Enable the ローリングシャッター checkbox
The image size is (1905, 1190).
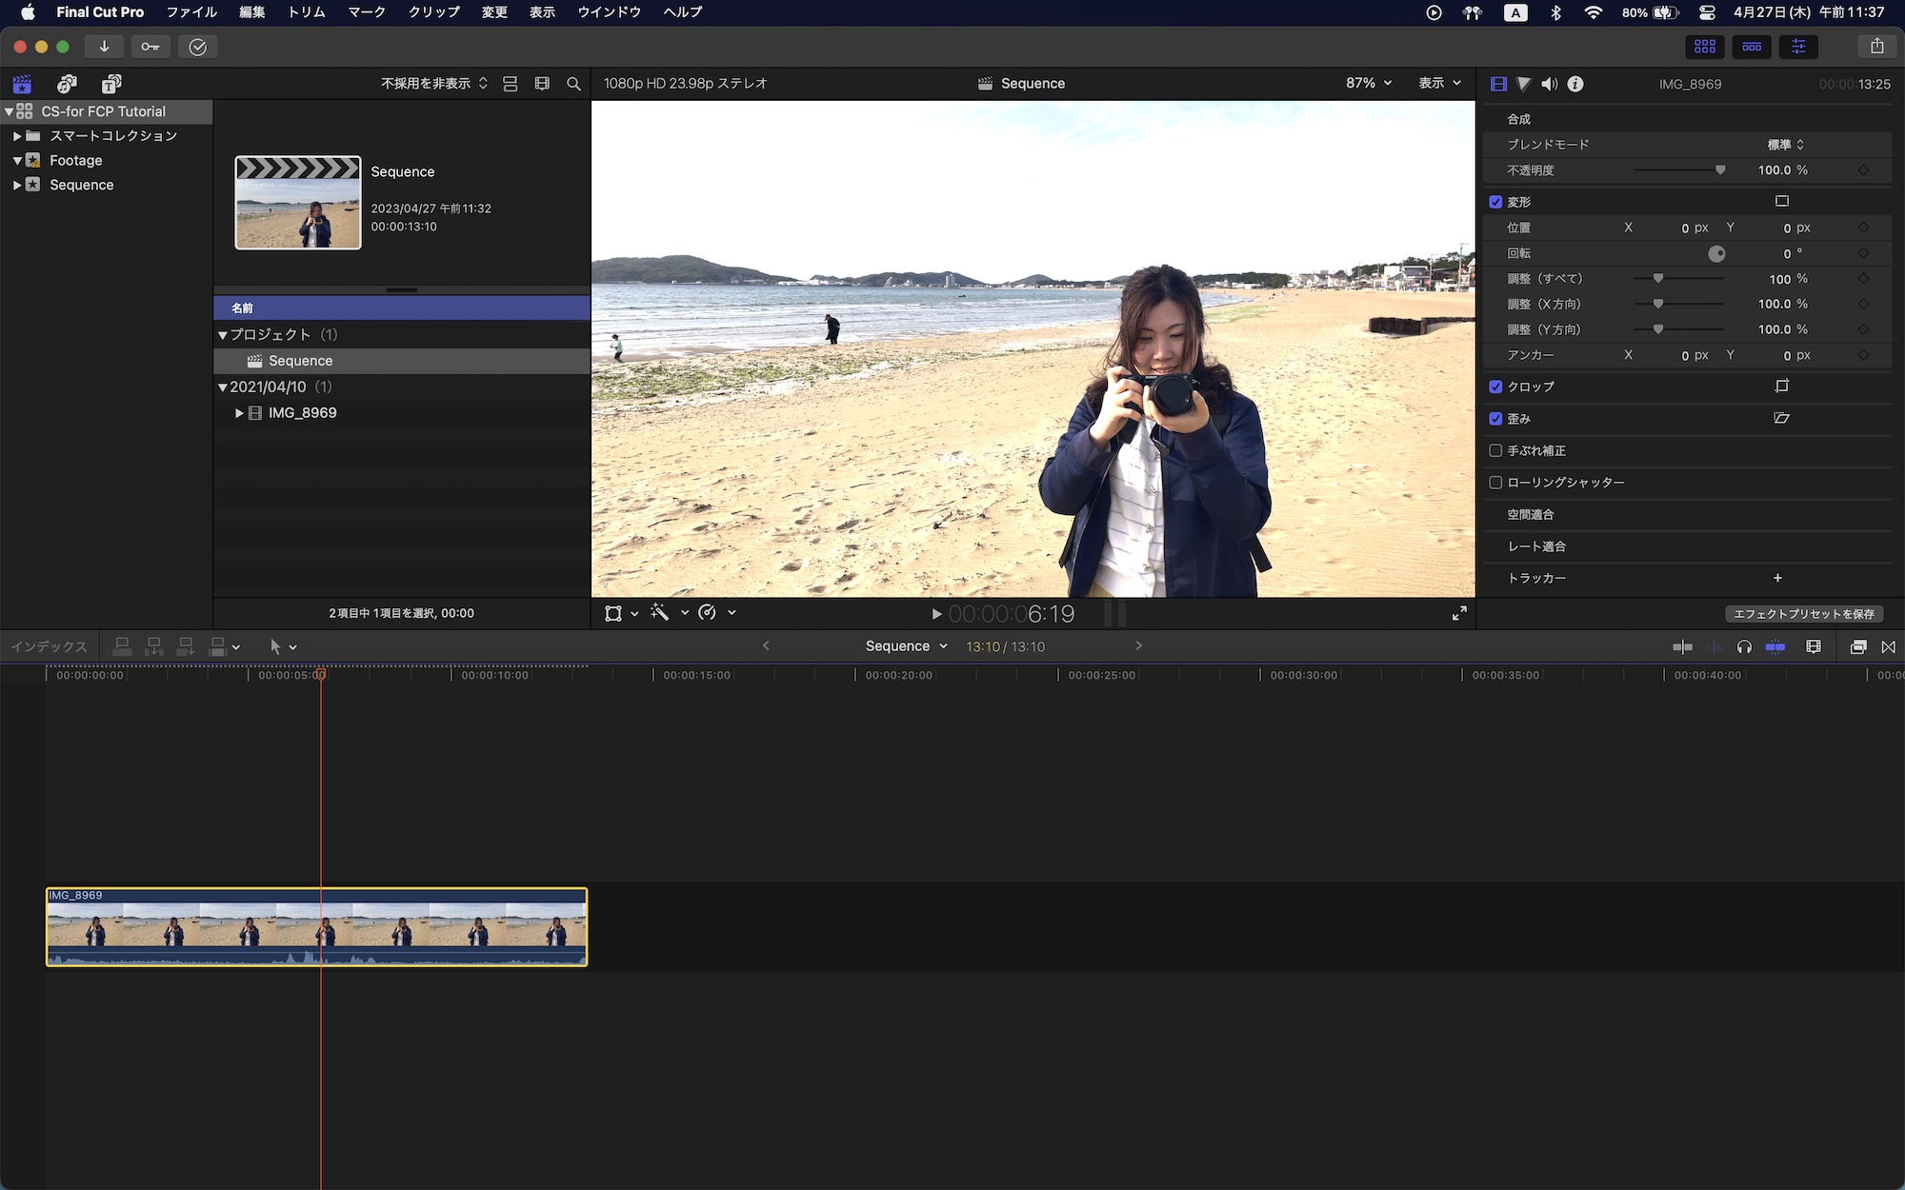[1495, 483]
